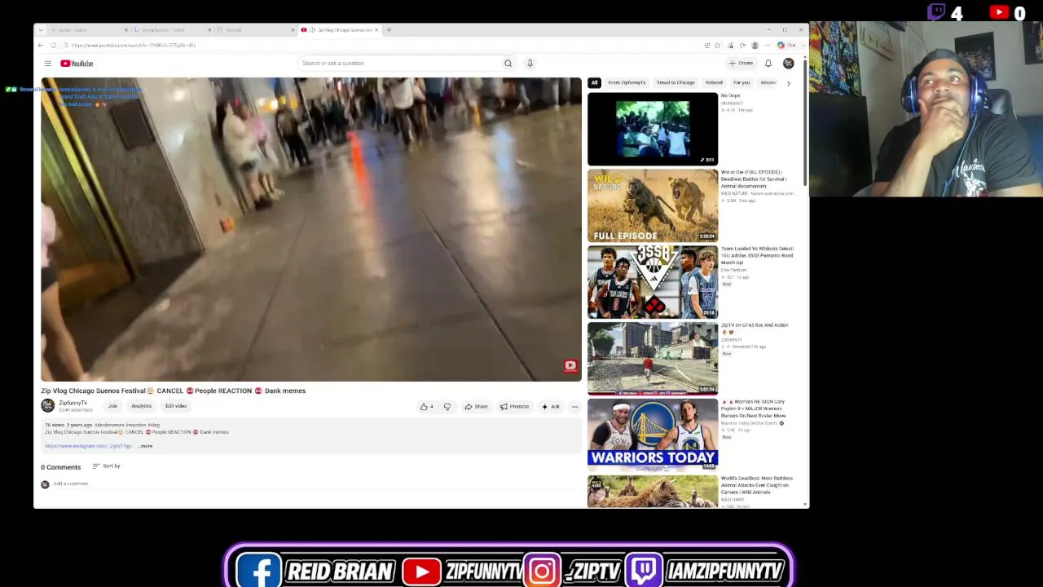
Task: Click the Promote button
Action: click(x=515, y=407)
